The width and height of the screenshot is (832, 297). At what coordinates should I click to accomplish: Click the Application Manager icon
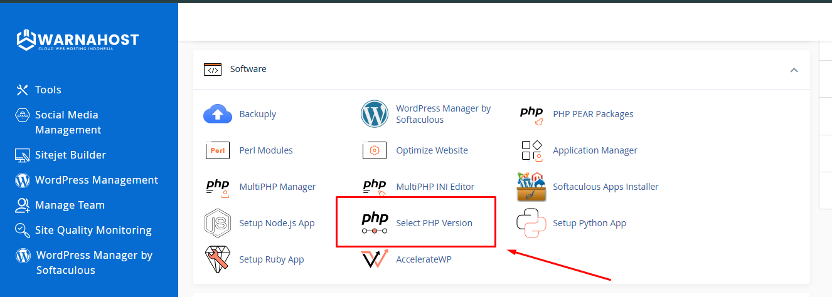pos(531,150)
